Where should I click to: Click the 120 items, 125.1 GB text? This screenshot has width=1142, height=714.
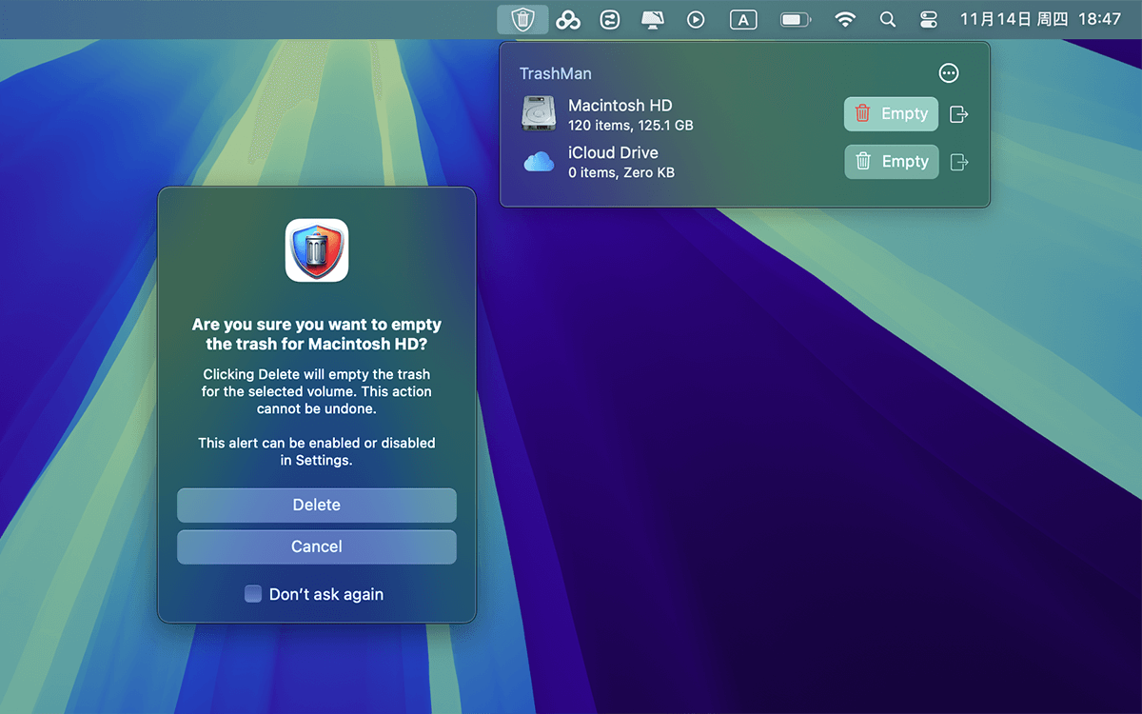point(631,125)
